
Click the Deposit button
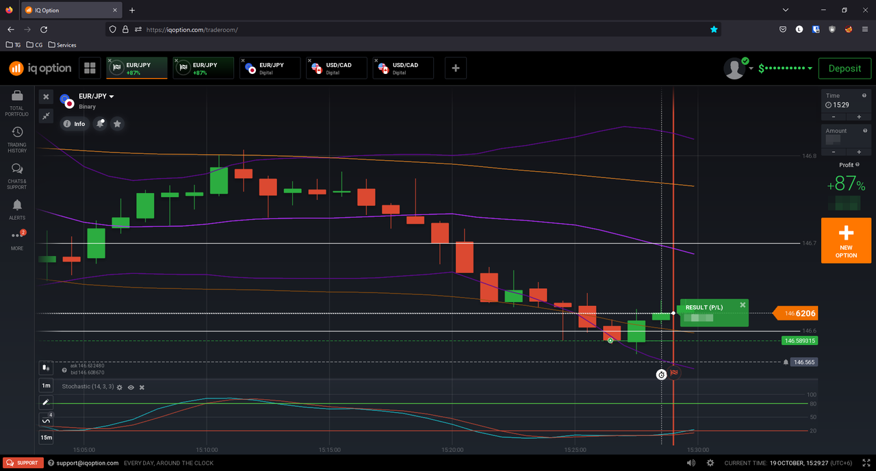[x=845, y=68]
